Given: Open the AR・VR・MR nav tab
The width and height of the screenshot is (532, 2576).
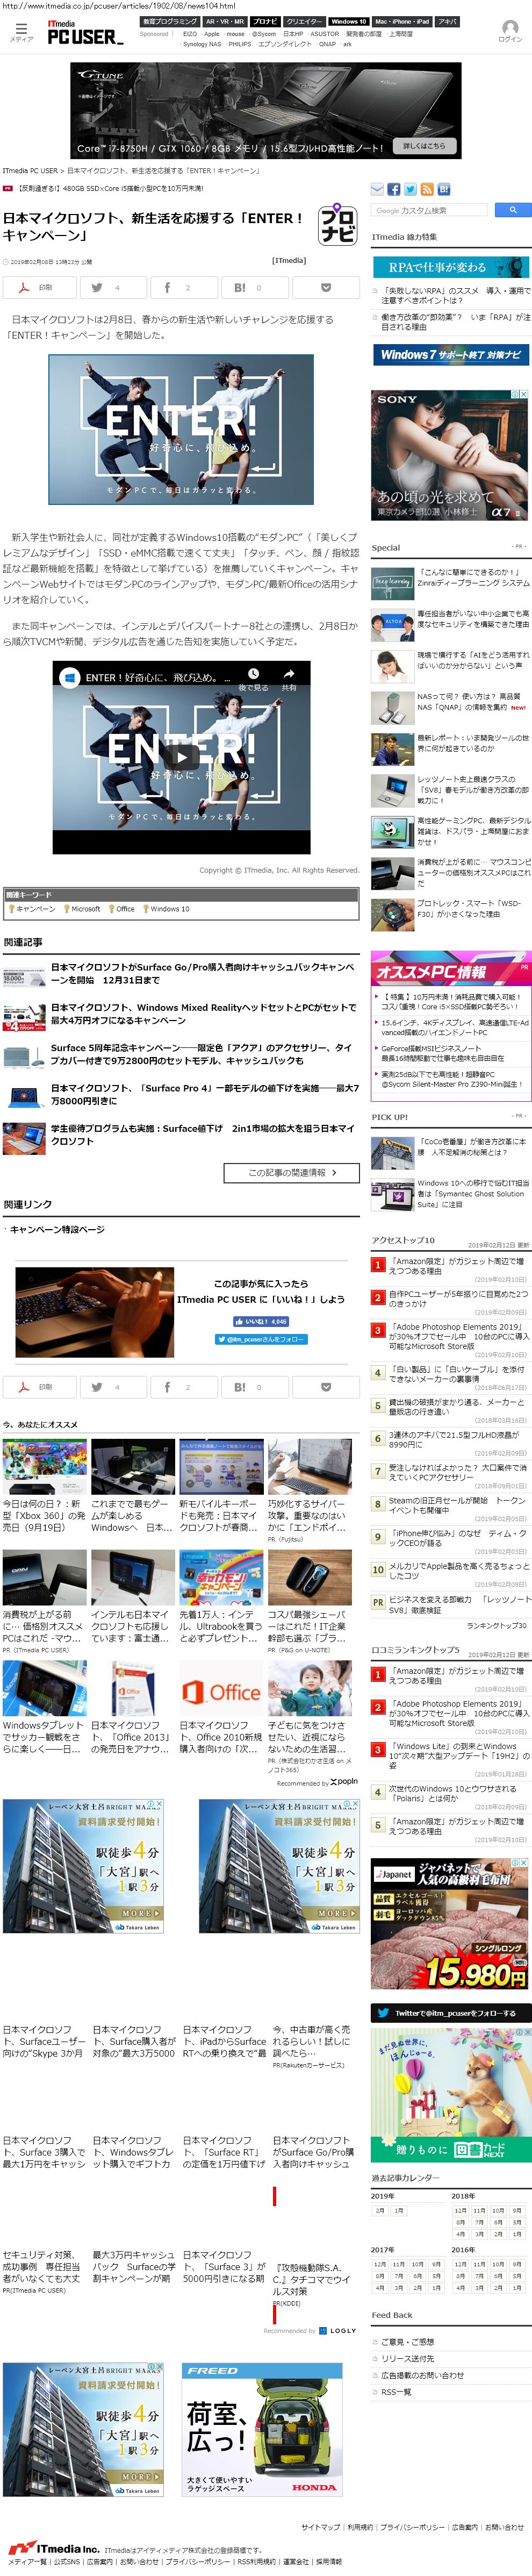Looking at the screenshot, I should click(224, 21).
